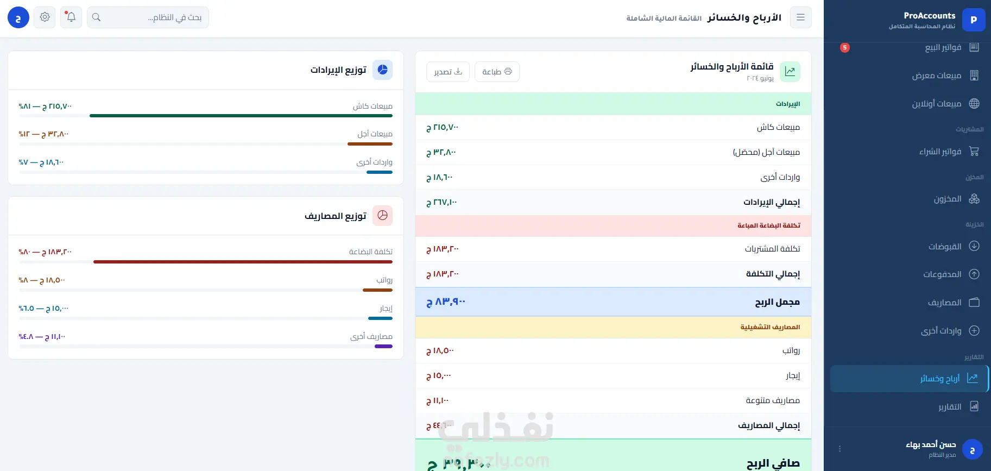Click the globe icon for مبيعات أونلاين
This screenshot has width=991, height=471.
coord(974,103)
